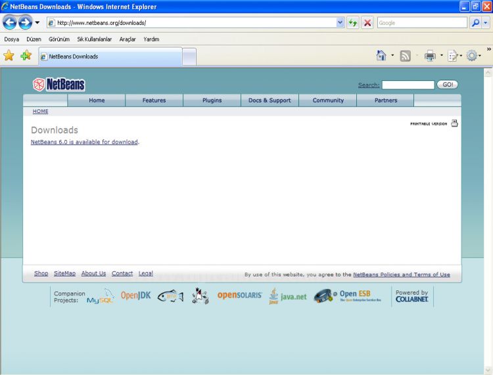Click the Printable Version text link
The image size is (493, 375).
429,123
